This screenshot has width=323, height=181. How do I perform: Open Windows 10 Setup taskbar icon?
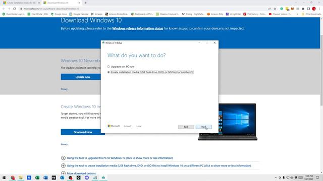(103, 177)
